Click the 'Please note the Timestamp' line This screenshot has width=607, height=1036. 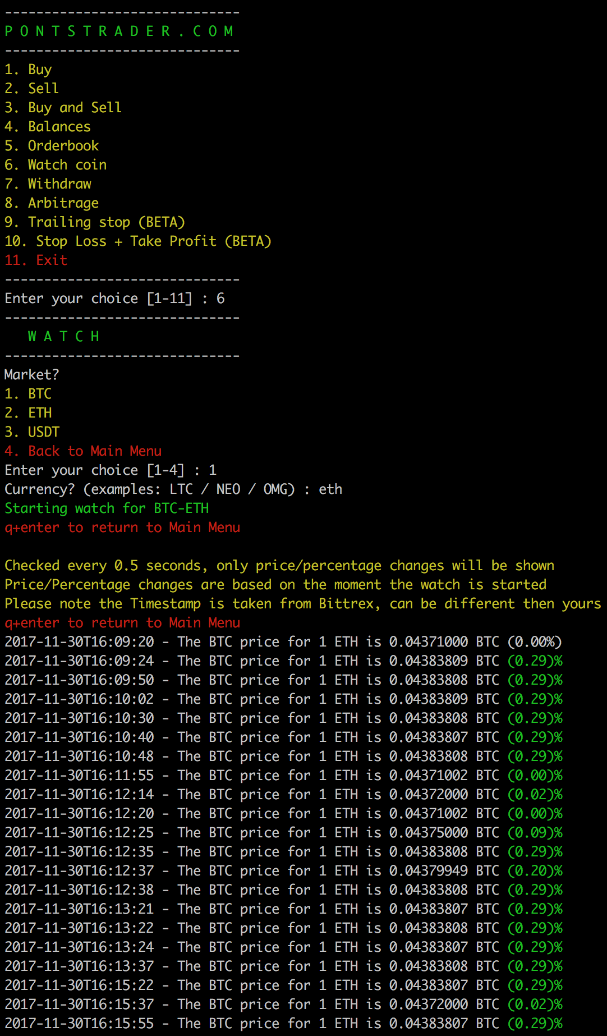303,604
